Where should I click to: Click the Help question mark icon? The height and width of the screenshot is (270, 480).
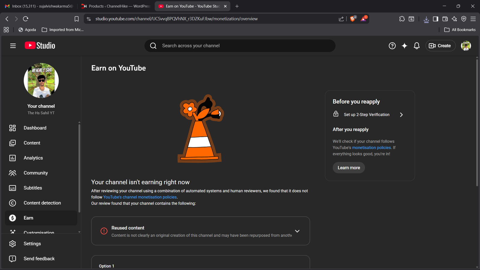pyautogui.click(x=392, y=46)
